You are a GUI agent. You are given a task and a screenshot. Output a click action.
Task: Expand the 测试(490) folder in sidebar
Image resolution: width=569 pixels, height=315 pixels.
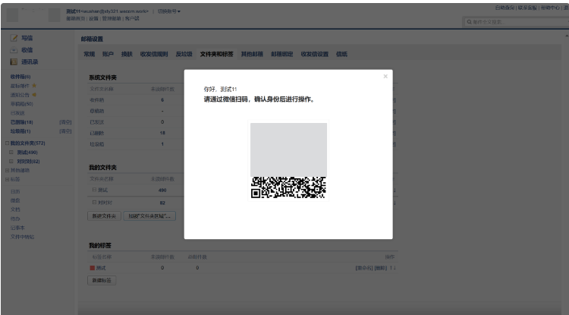[11, 152]
